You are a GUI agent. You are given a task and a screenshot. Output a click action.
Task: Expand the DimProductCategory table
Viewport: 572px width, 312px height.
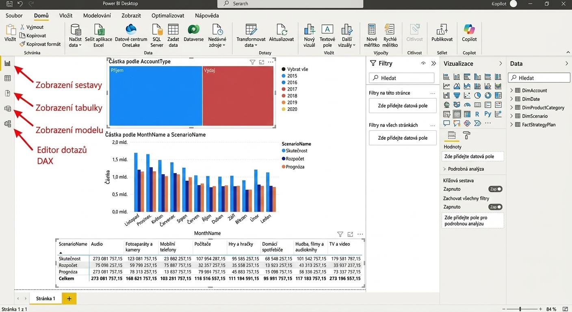(512, 108)
